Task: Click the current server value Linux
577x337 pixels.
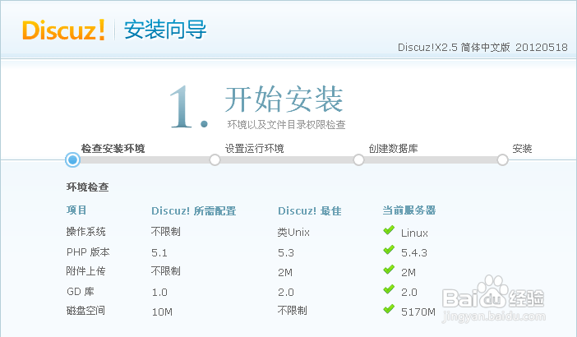Action: [x=414, y=233]
